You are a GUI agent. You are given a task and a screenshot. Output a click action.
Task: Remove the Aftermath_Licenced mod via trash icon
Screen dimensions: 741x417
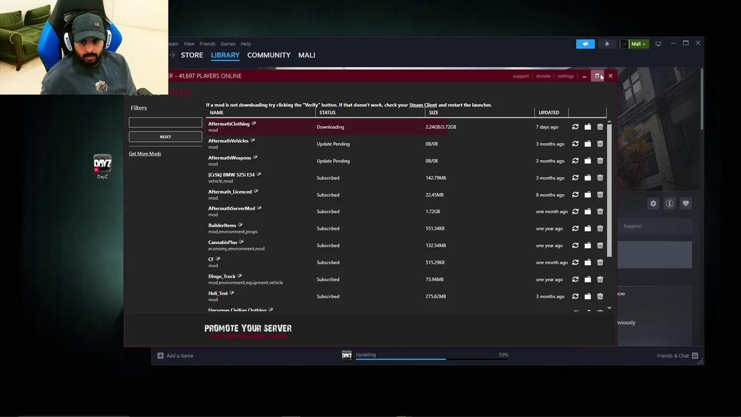pyautogui.click(x=600, y=195)
